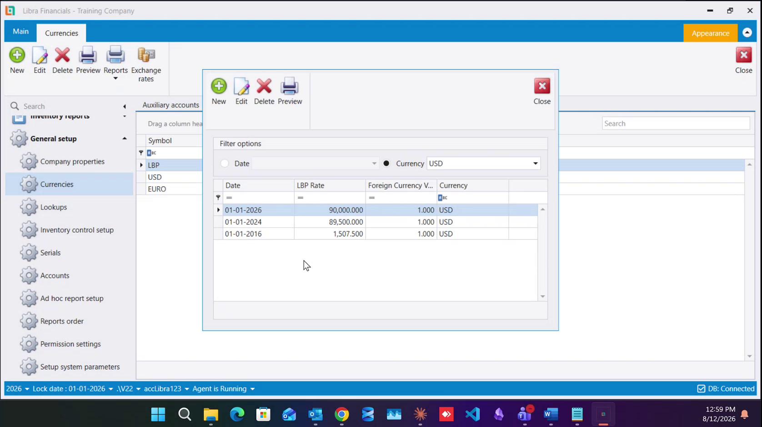
Task: Select the Date filter radio button
Action: tap(225, 164)
